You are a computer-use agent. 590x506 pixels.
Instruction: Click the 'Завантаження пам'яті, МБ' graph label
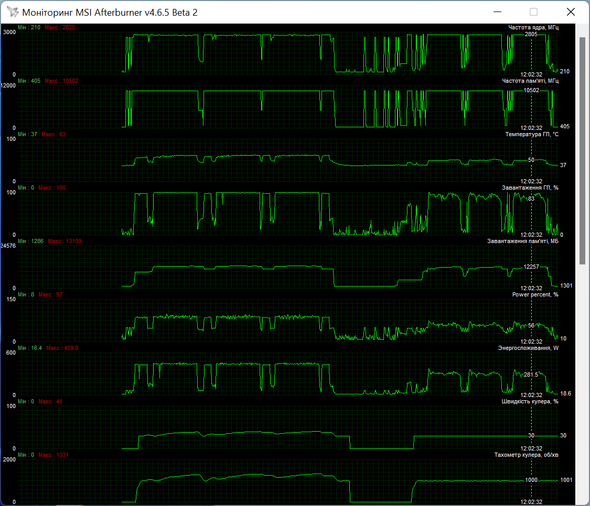[x=523, y=241]
